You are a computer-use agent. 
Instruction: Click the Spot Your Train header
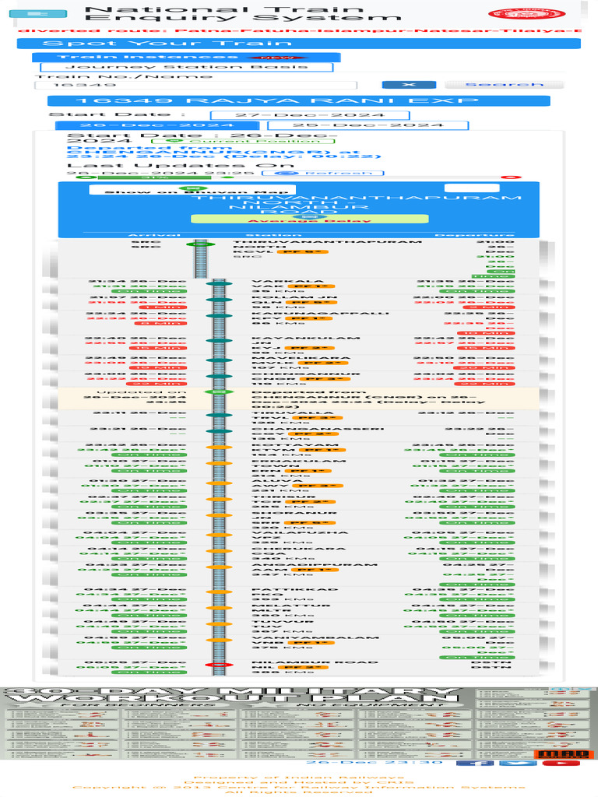click(299, 44)
